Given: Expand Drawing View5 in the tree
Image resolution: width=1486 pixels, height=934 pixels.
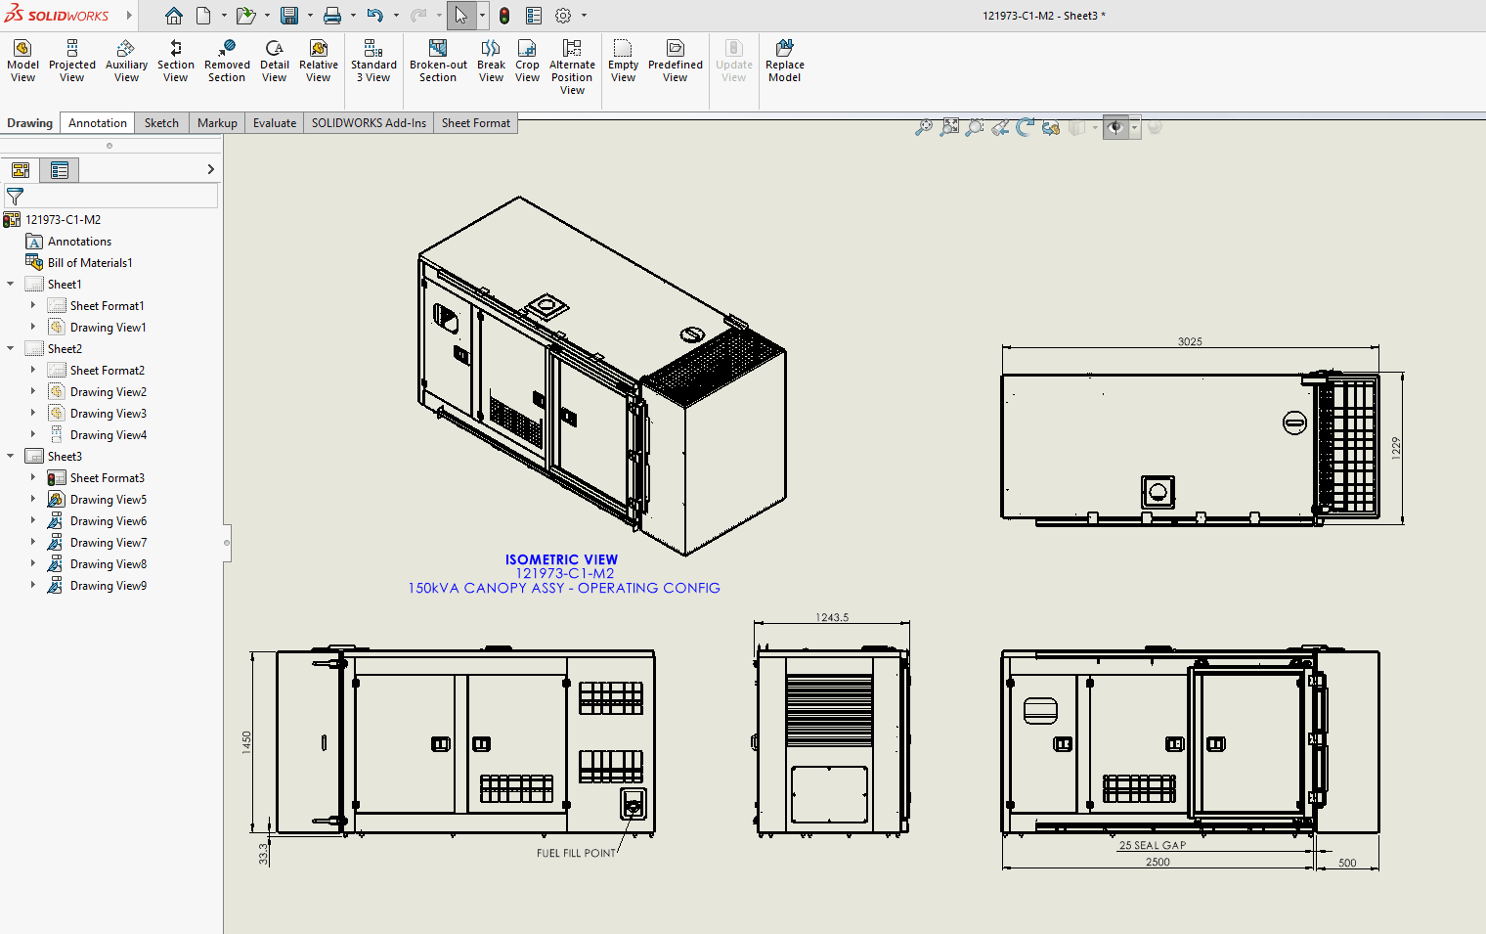Looking at the screenshot, I should [32, 499].
